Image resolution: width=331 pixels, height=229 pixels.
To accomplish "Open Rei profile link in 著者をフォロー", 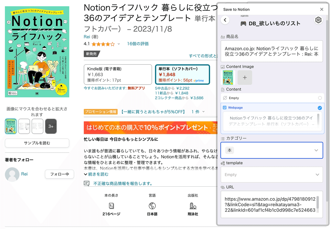I will pos(24,174).
